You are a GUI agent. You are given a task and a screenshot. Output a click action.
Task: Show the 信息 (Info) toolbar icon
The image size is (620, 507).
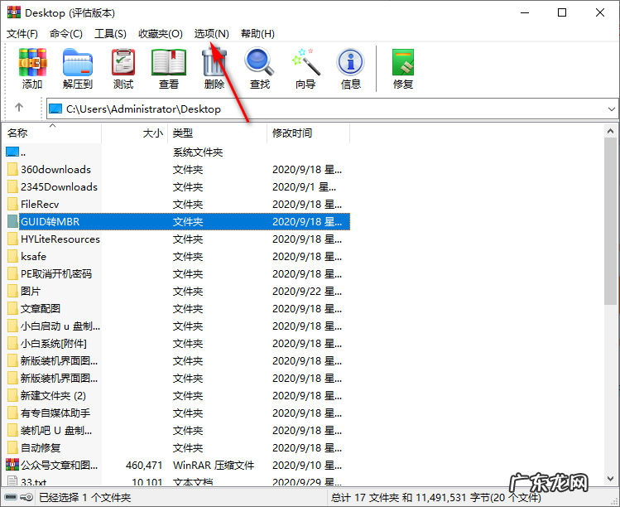tap(350, 62)
